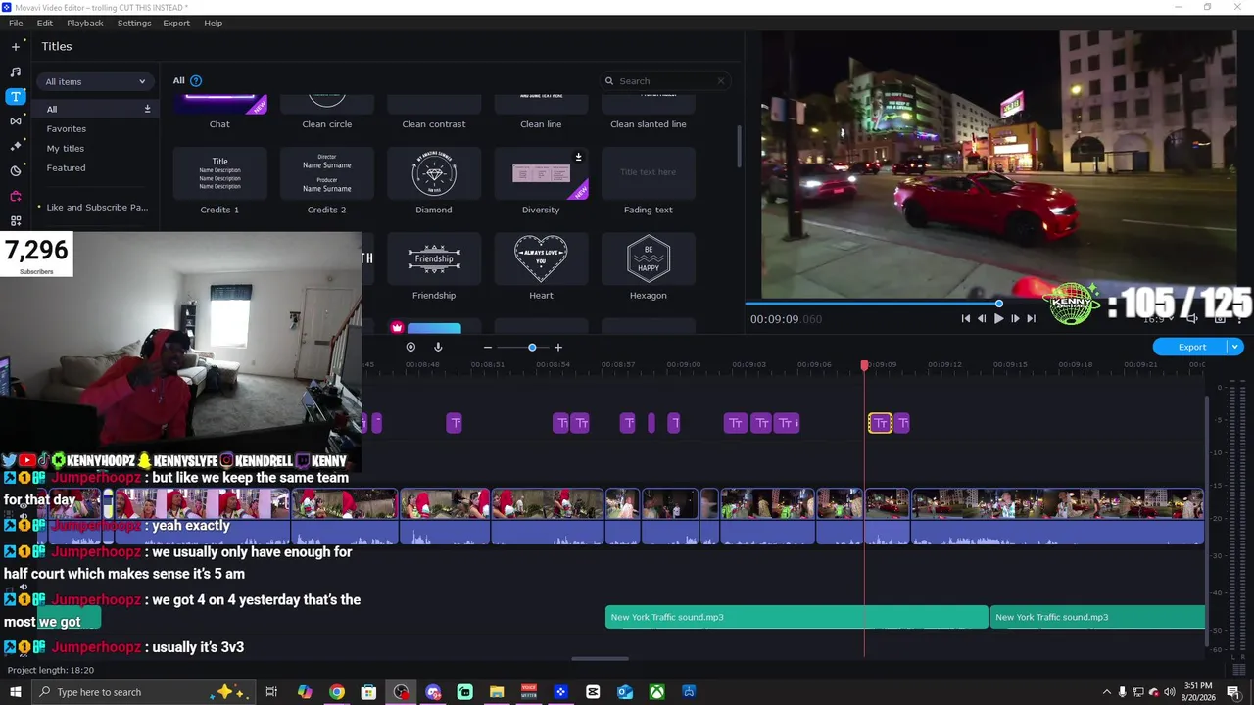Click the download icon on Diversity title
The image size is (1254, 705).
coord(578,157)
